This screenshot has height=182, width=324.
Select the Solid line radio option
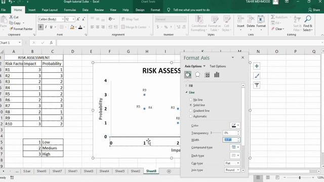pyautogui.click(x=190, y=105)
